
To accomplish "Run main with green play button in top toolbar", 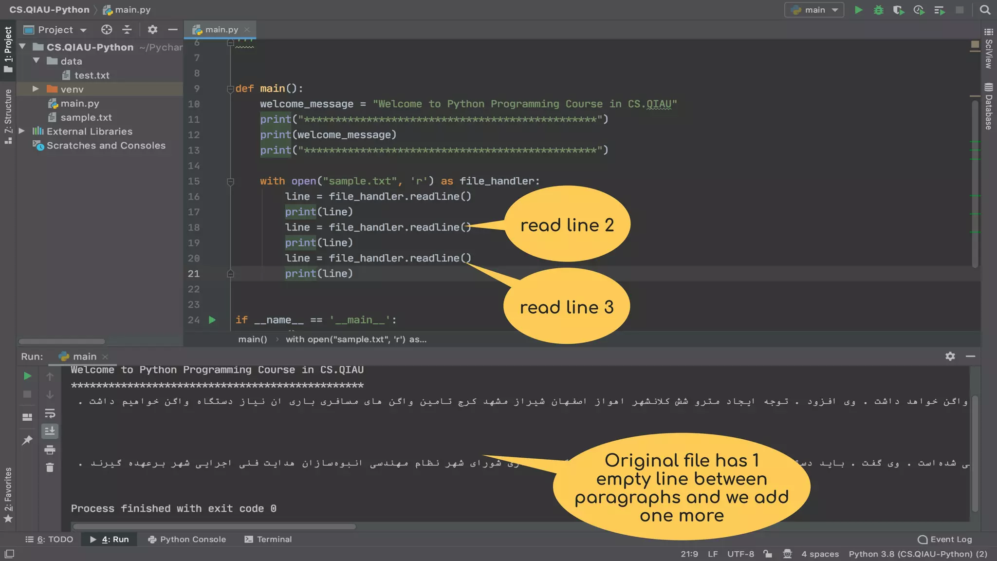I will point(859,10).
